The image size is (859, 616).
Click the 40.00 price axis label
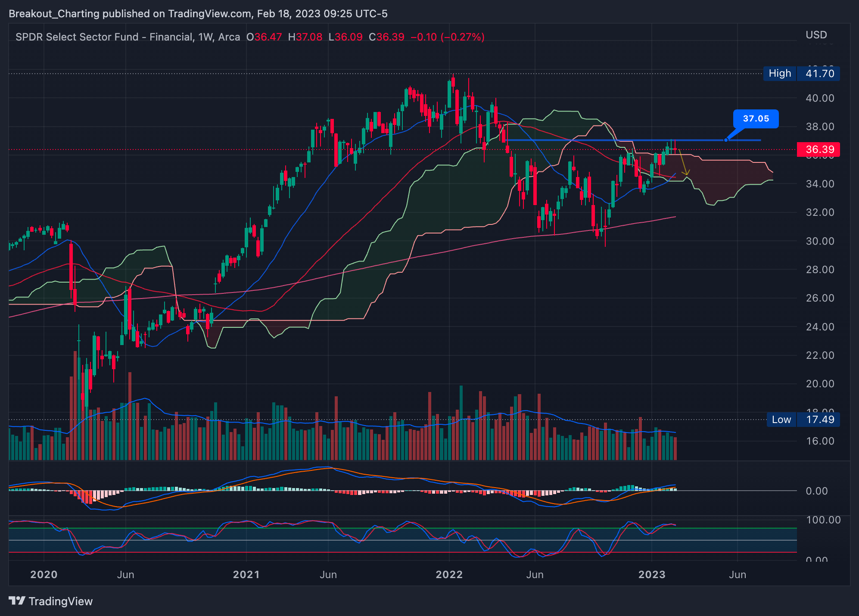click(x=820, y=98)
